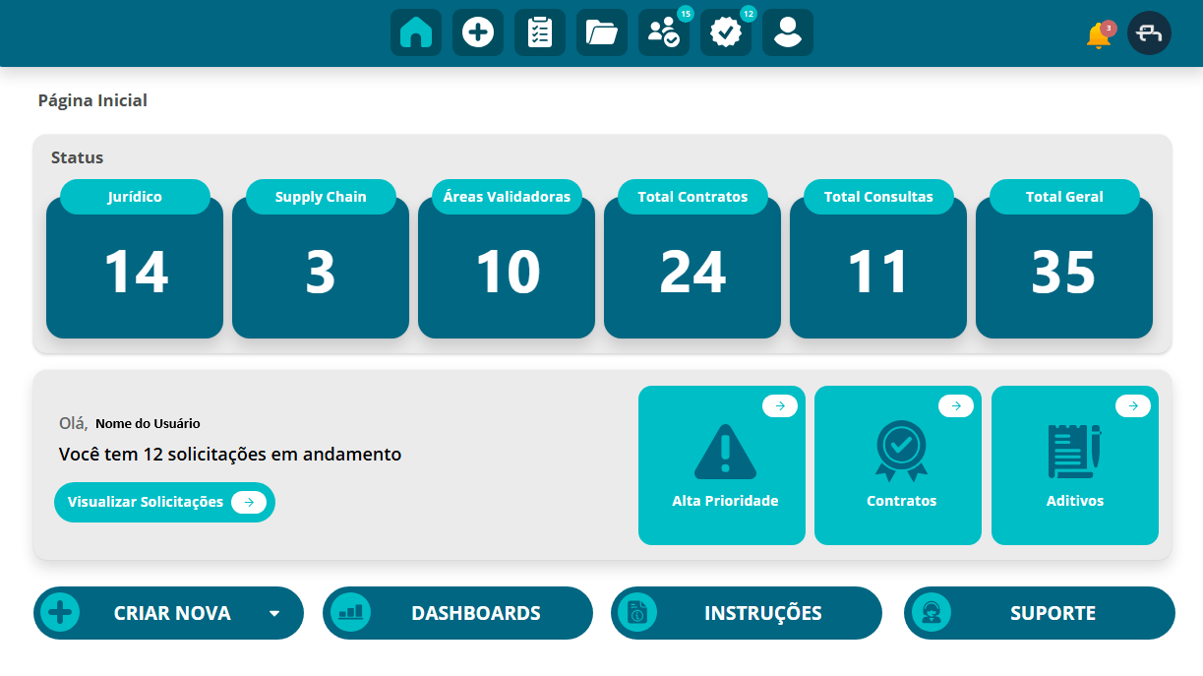Image resolution: width=1203 pixels, height=676 pixels.
Task: Click Visualizar Solicitações button
Action: point(164,502)
